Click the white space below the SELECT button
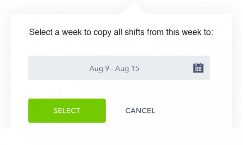 [67, 126]
